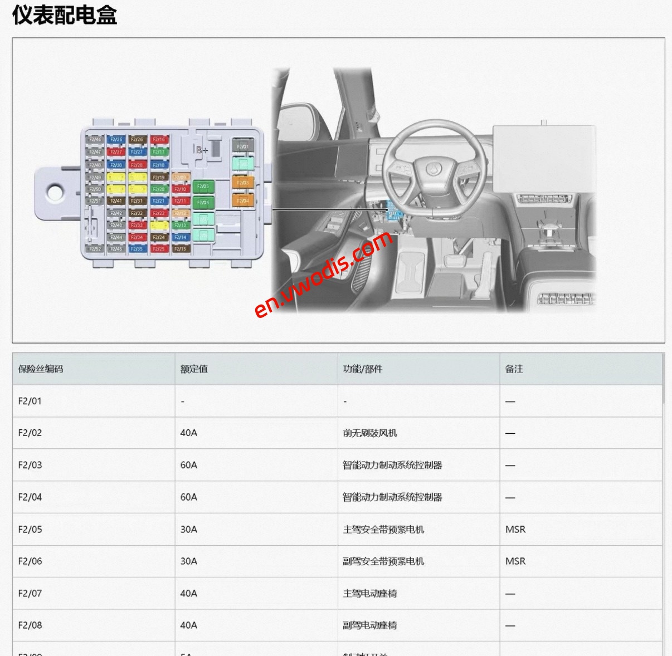Select orange fuse F2/03
The height and width of the screenshot is (656, 672).
coord(243,183)
